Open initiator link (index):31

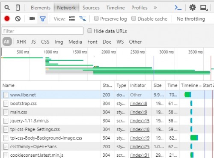click(140, 155)
